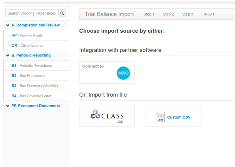Viewport: 235px width, 167px height.
Task: Go to Step 2 tab
Action: pos(168,14)
